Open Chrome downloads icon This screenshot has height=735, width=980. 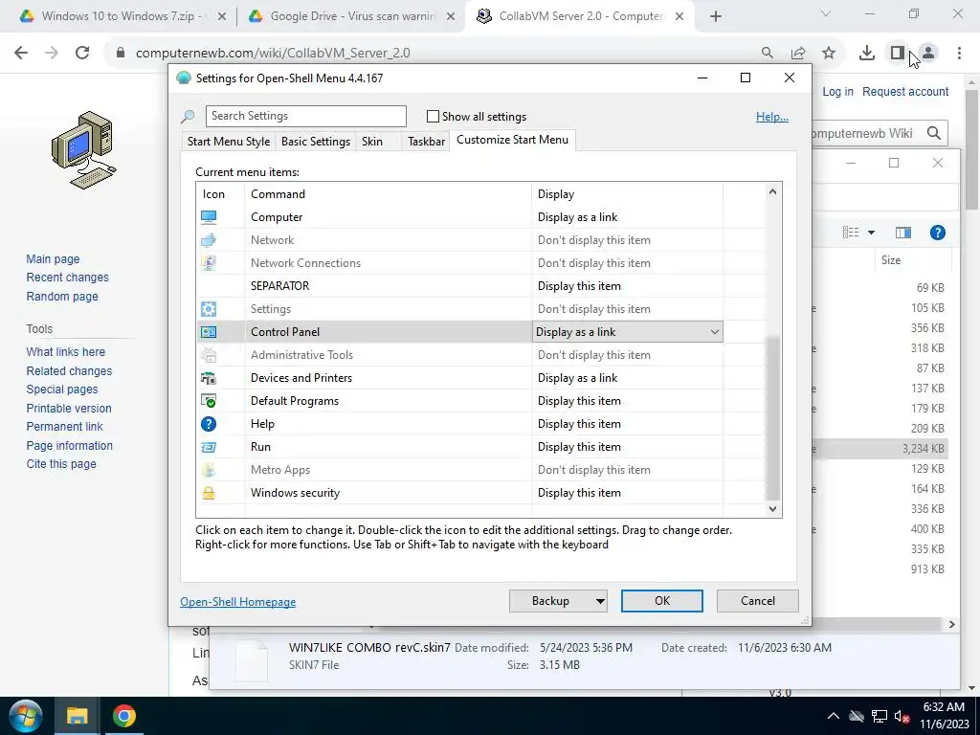(866, 54)
